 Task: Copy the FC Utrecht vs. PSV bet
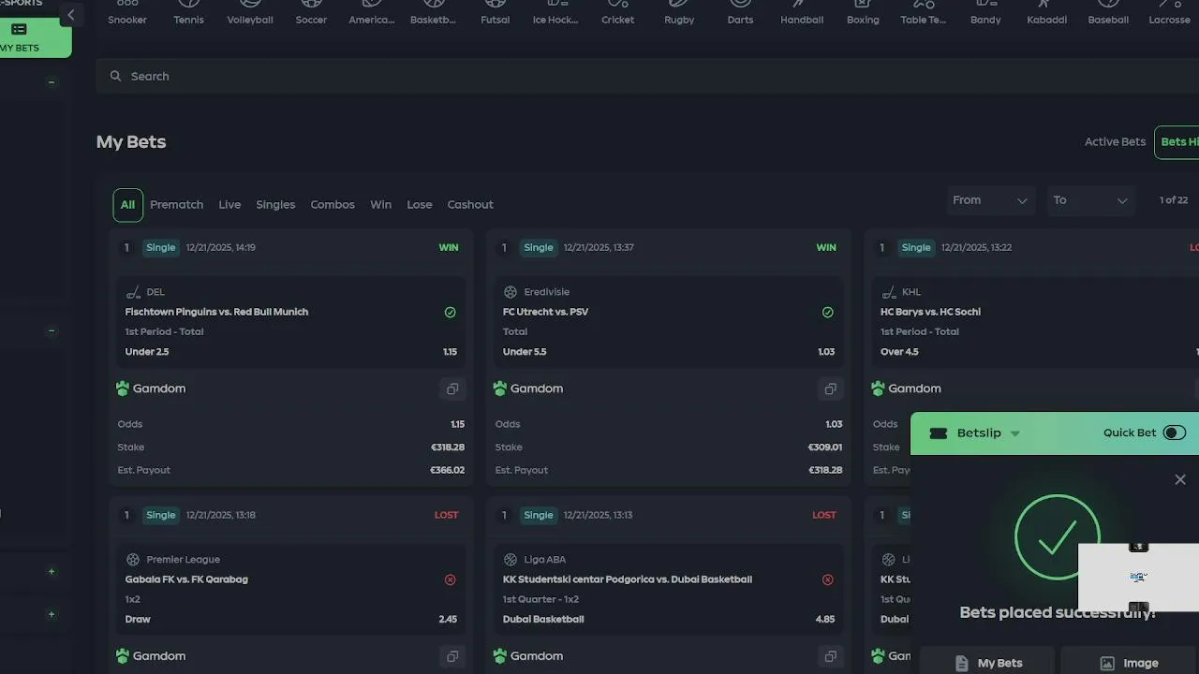coord(830,388)
